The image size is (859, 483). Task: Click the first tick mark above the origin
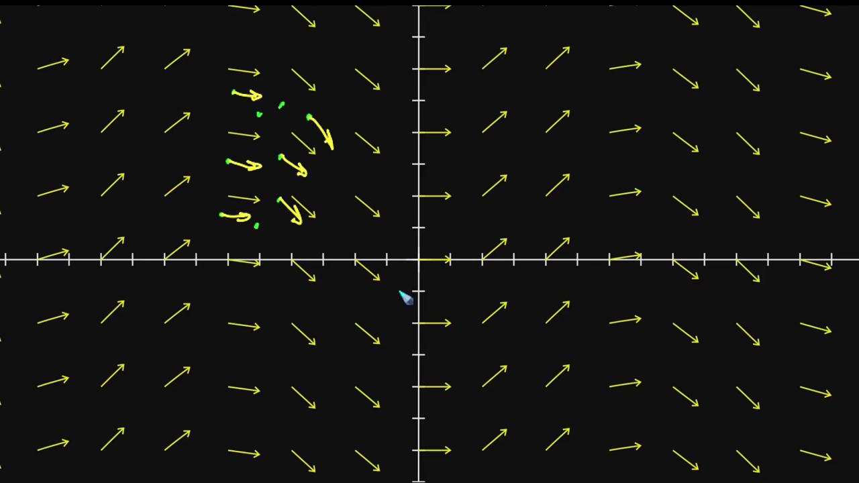419,227
